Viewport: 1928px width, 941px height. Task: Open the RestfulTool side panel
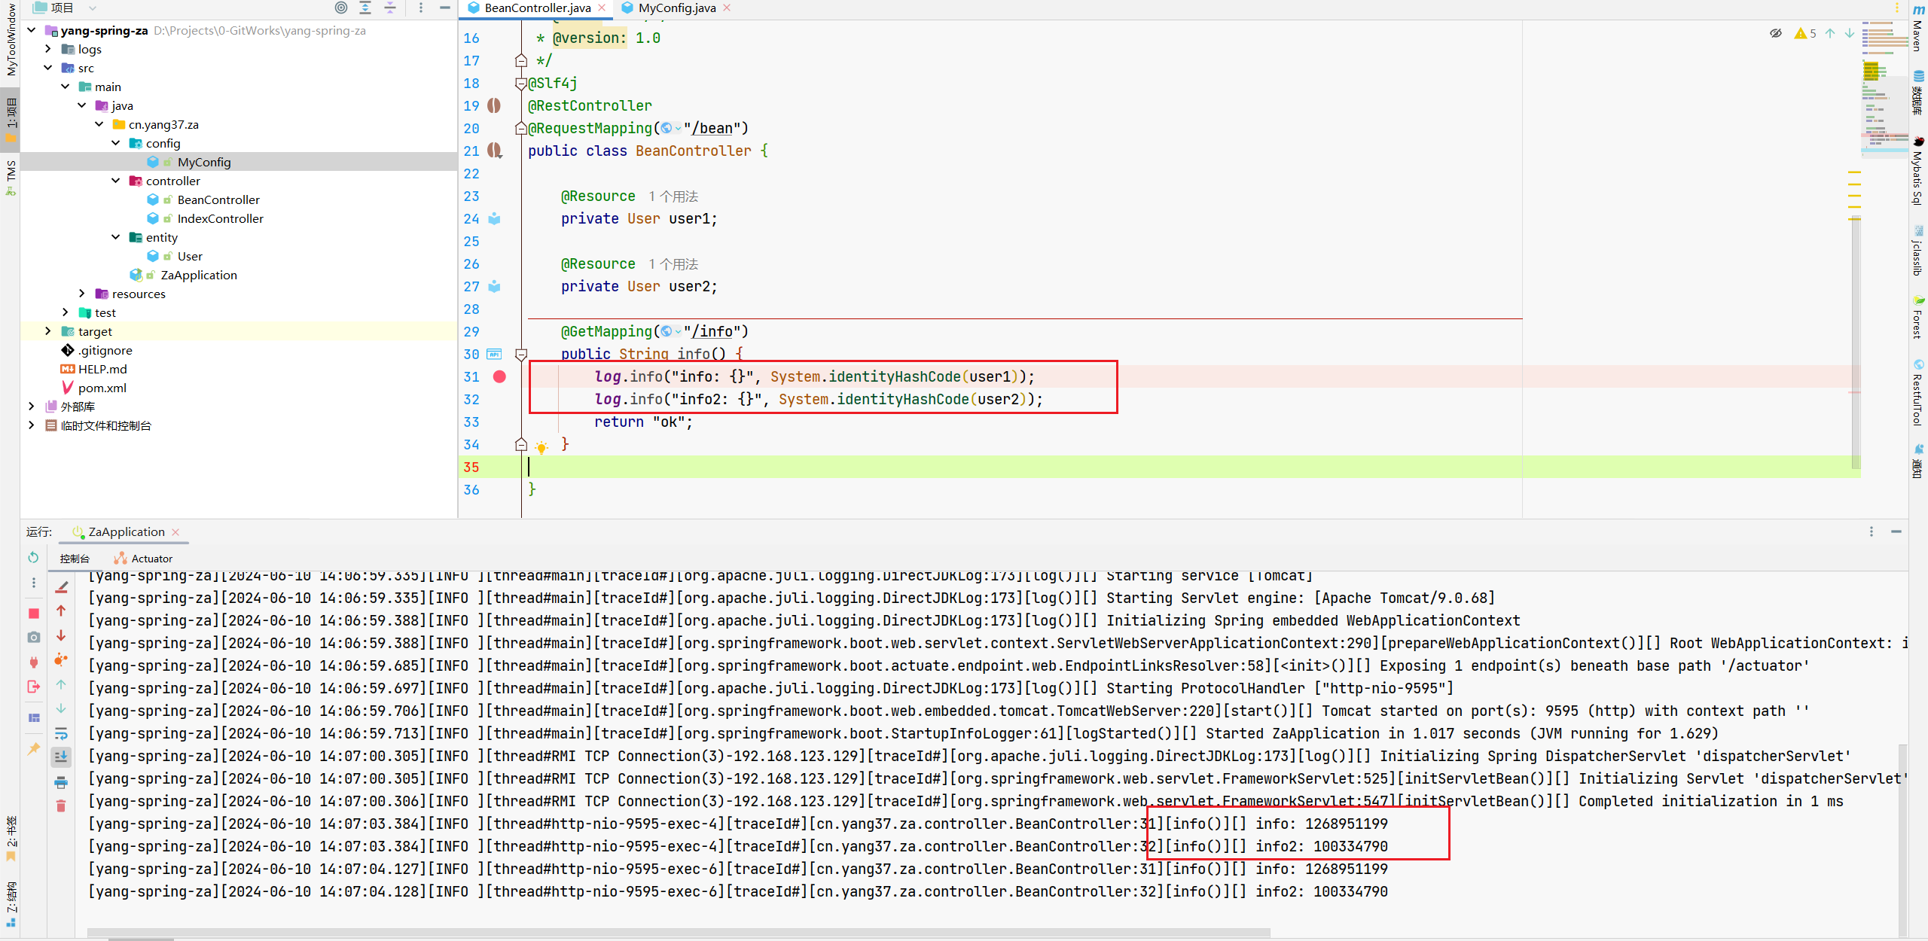pos(1918,393)
